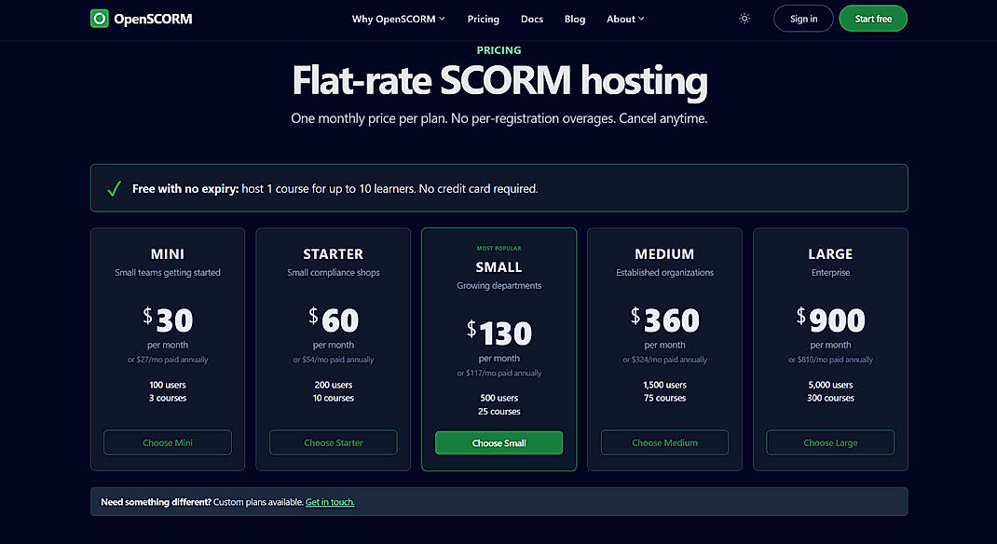Click 'or $54/mo paid annually' text
997x544 pixels.
point(334,360)
